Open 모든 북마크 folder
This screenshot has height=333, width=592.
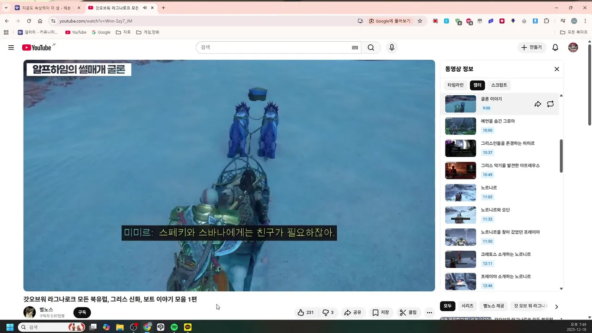pyautogui.click(x=574, y=32)
